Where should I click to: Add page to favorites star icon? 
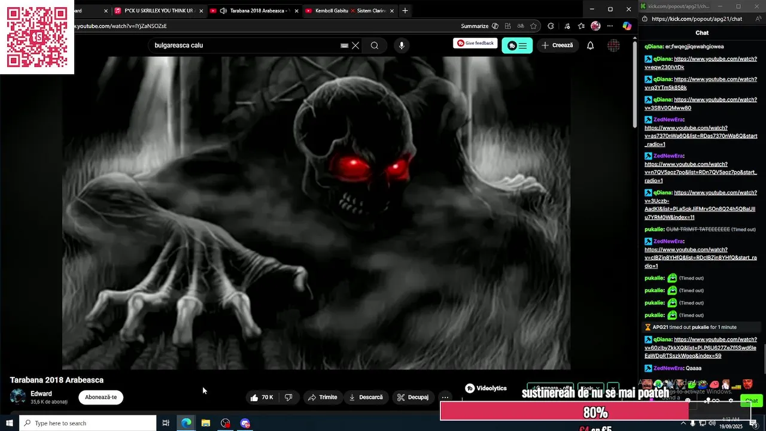coord(533,26)
